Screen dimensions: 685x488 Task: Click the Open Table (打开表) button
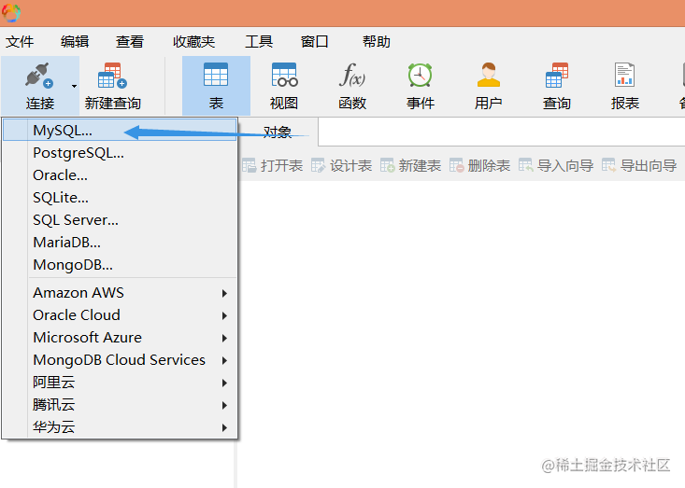point(272,166)
